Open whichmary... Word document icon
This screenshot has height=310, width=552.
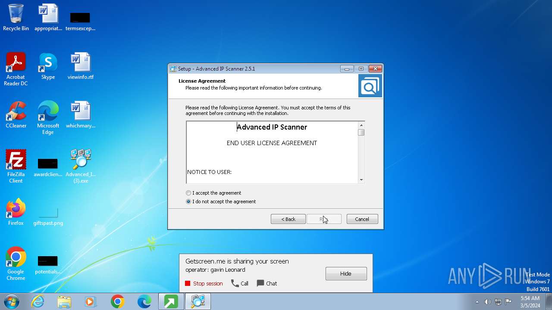(x=80, y=115)
